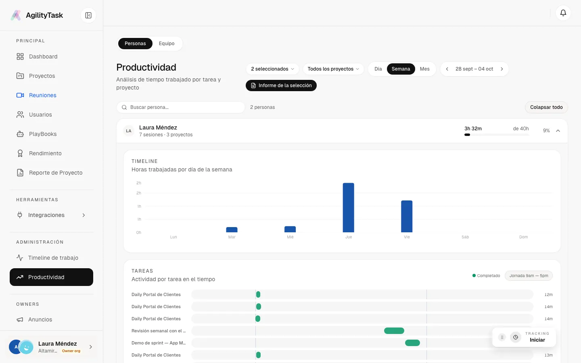This screenshot has width=581, height=363.
Task: Click the Mar bar in timeline chart
Action: pyautogui.click(x=232, y=230)
